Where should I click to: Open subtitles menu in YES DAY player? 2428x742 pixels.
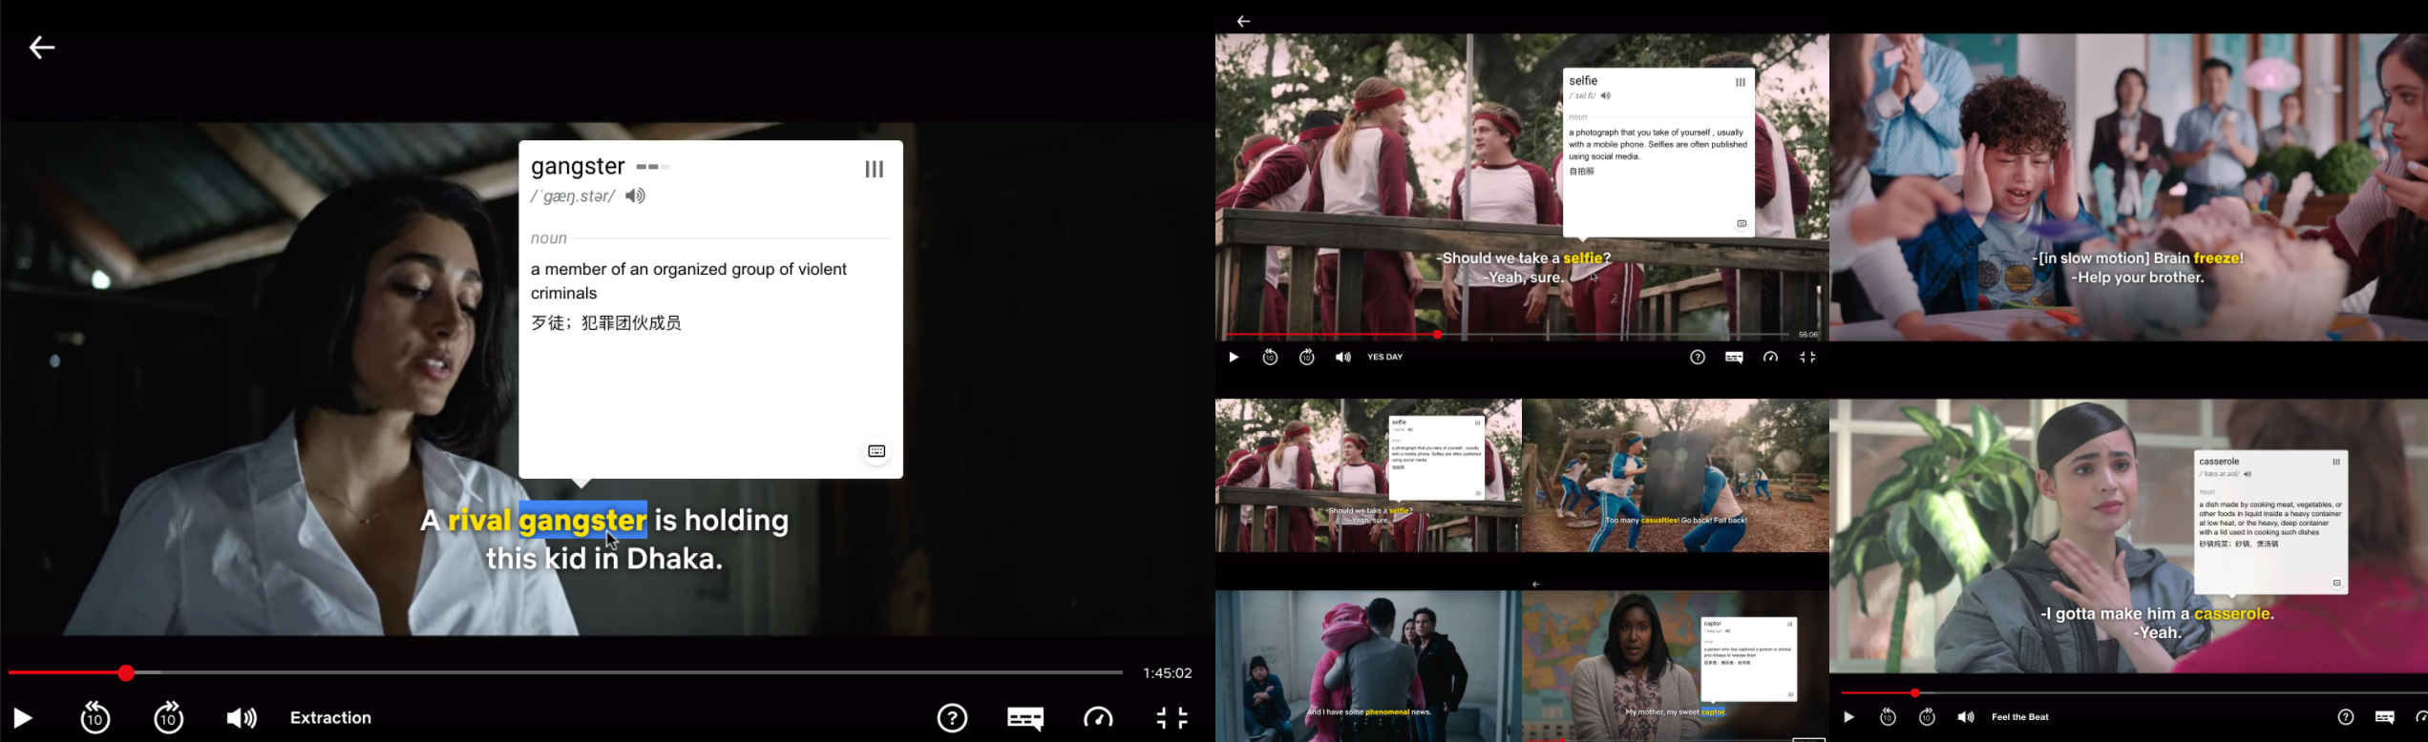tap(1734, 358)
